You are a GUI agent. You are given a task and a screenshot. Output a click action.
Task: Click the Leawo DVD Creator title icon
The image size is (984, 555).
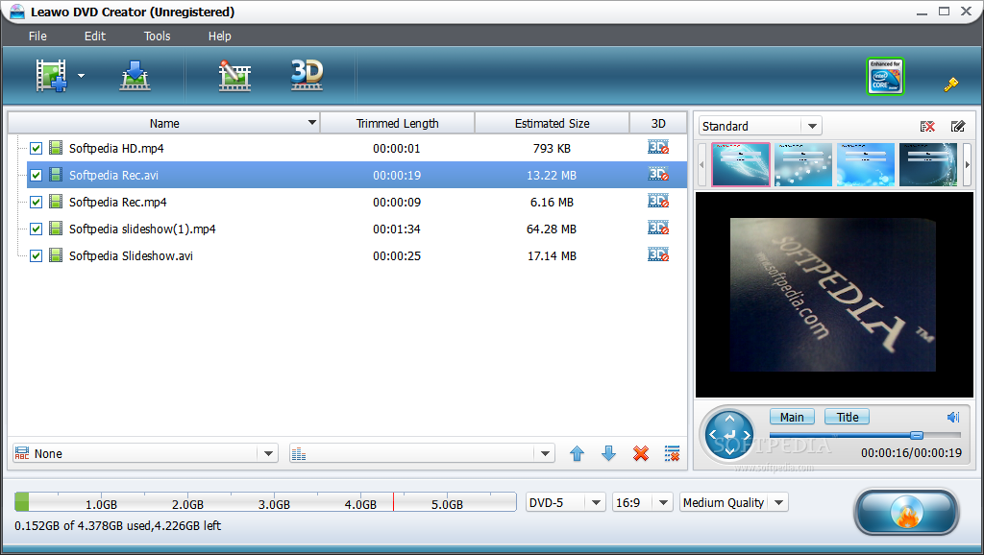point(17,12)
